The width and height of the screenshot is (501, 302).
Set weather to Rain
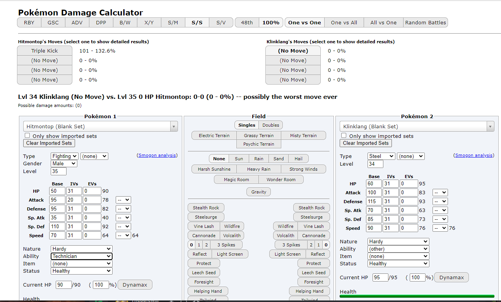coord(259,159)
